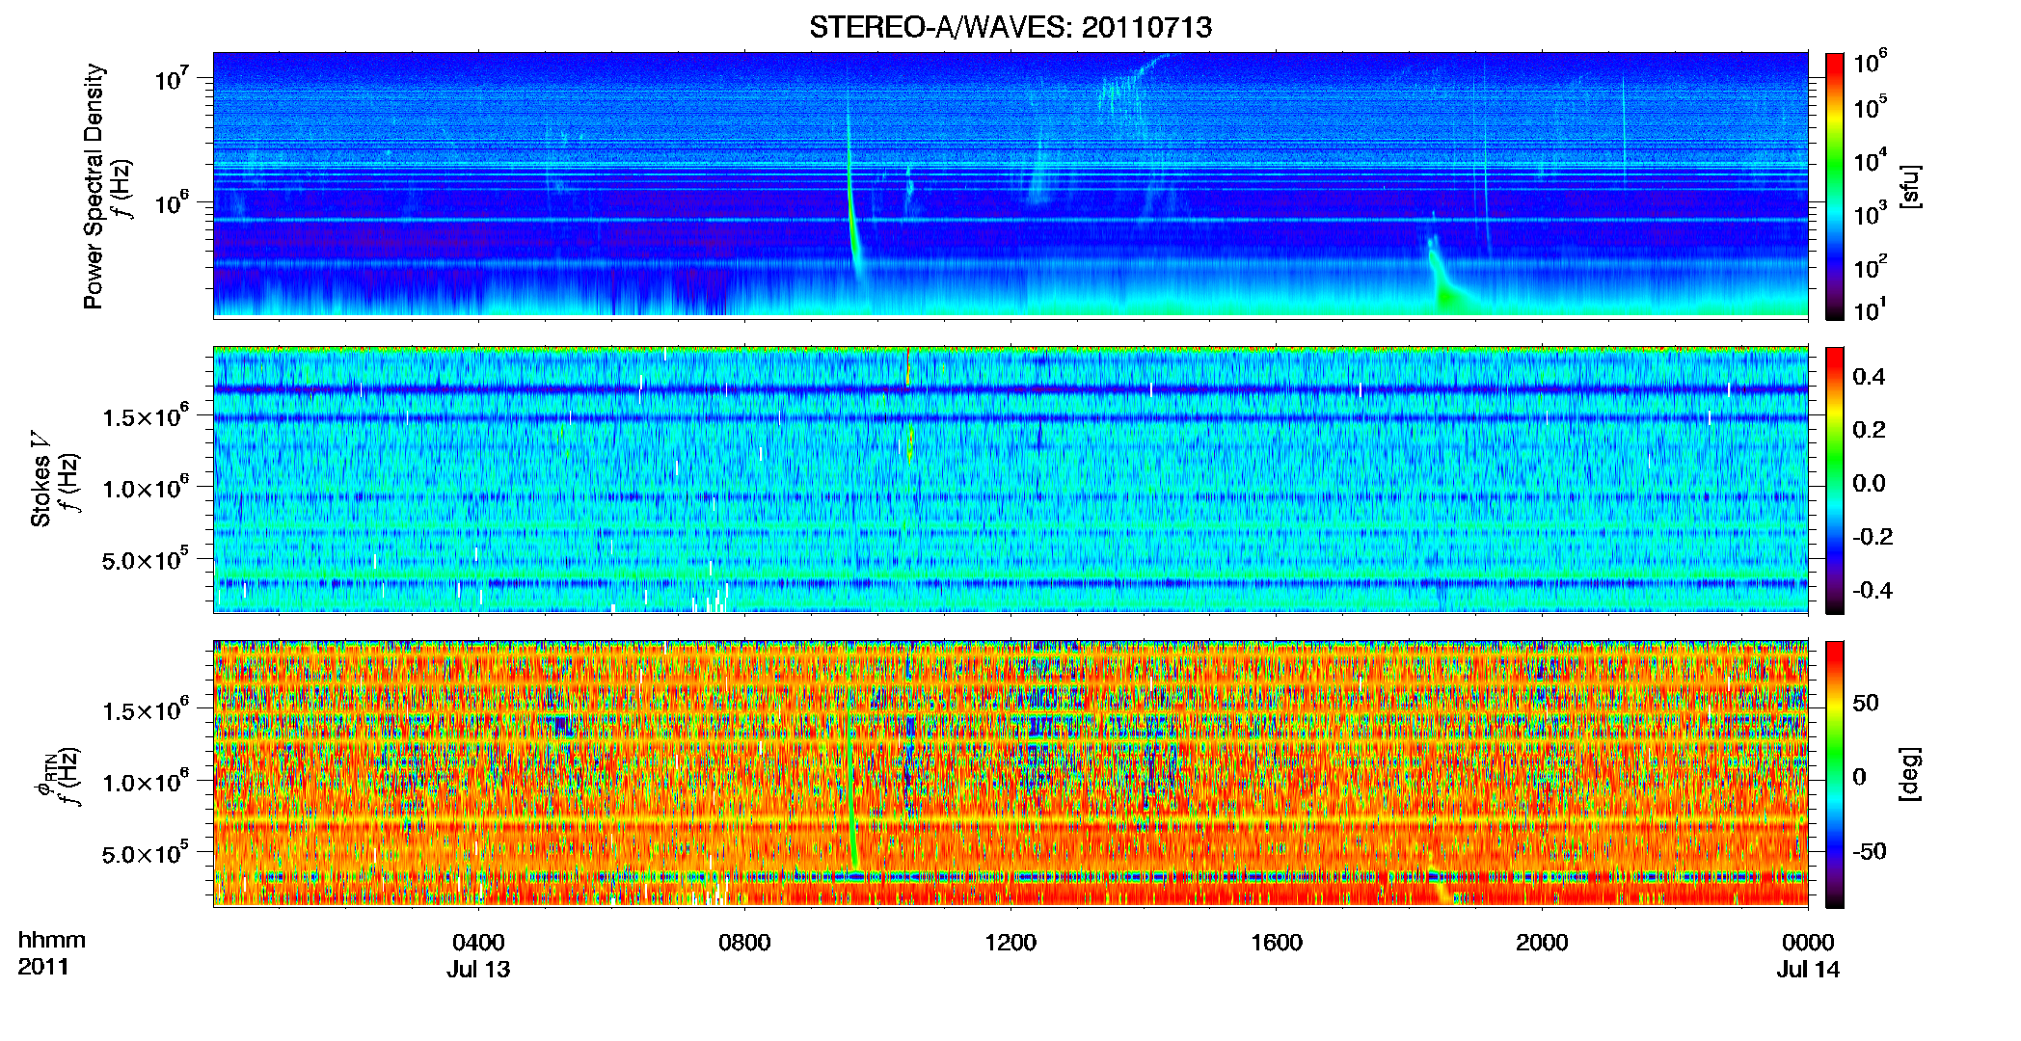Image resolution: width=2021 pixels, height=1041 pixels.
Task: Select the 'Power Spectral Density' axis label
Action: coord(93,186)
